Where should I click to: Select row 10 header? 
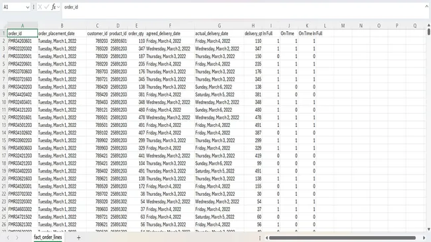3,102
